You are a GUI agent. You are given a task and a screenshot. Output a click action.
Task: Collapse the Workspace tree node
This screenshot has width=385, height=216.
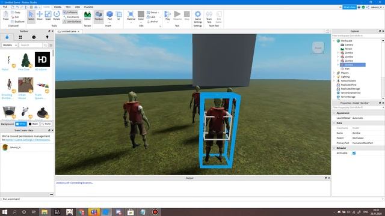point(334,41)
